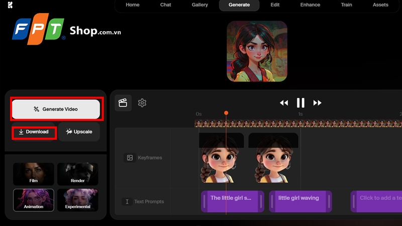Image resolution: width=402 pixels, height=226 pixels.
Task: Click the frame filmstrip on timeline
Action: tap(298, 124)
